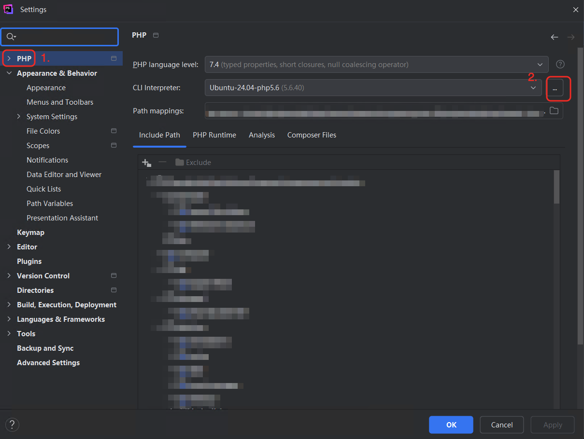
Task: Expand the Editor section
Action: pyautogui.click(x=9, y=247)
